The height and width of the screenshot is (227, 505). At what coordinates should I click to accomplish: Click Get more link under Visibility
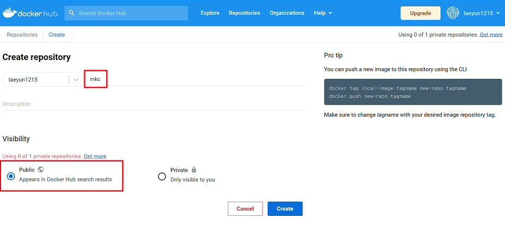(x=95, y=157)
